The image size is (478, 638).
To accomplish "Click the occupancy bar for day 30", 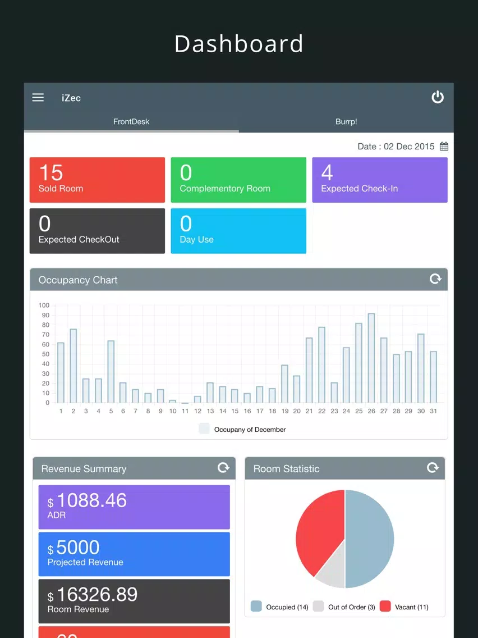I will click(x=421, y=368).
